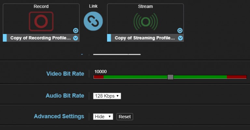Click the Audio Bit Rate label

click(65, 96)
